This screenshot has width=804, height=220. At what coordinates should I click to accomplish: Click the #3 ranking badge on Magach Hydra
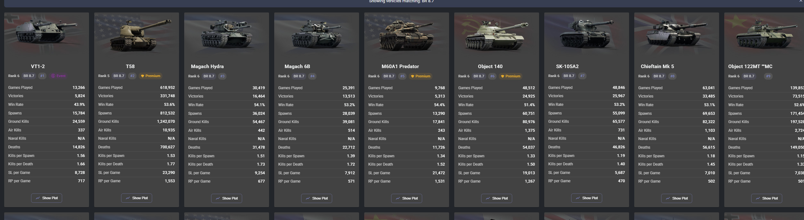pyautogui.click(x=222, y=76)
